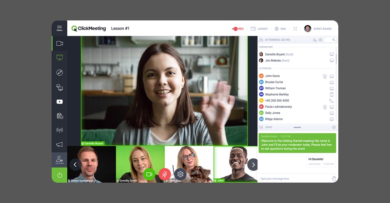
Task: Unmute the red microphone button
Action: 165,174
